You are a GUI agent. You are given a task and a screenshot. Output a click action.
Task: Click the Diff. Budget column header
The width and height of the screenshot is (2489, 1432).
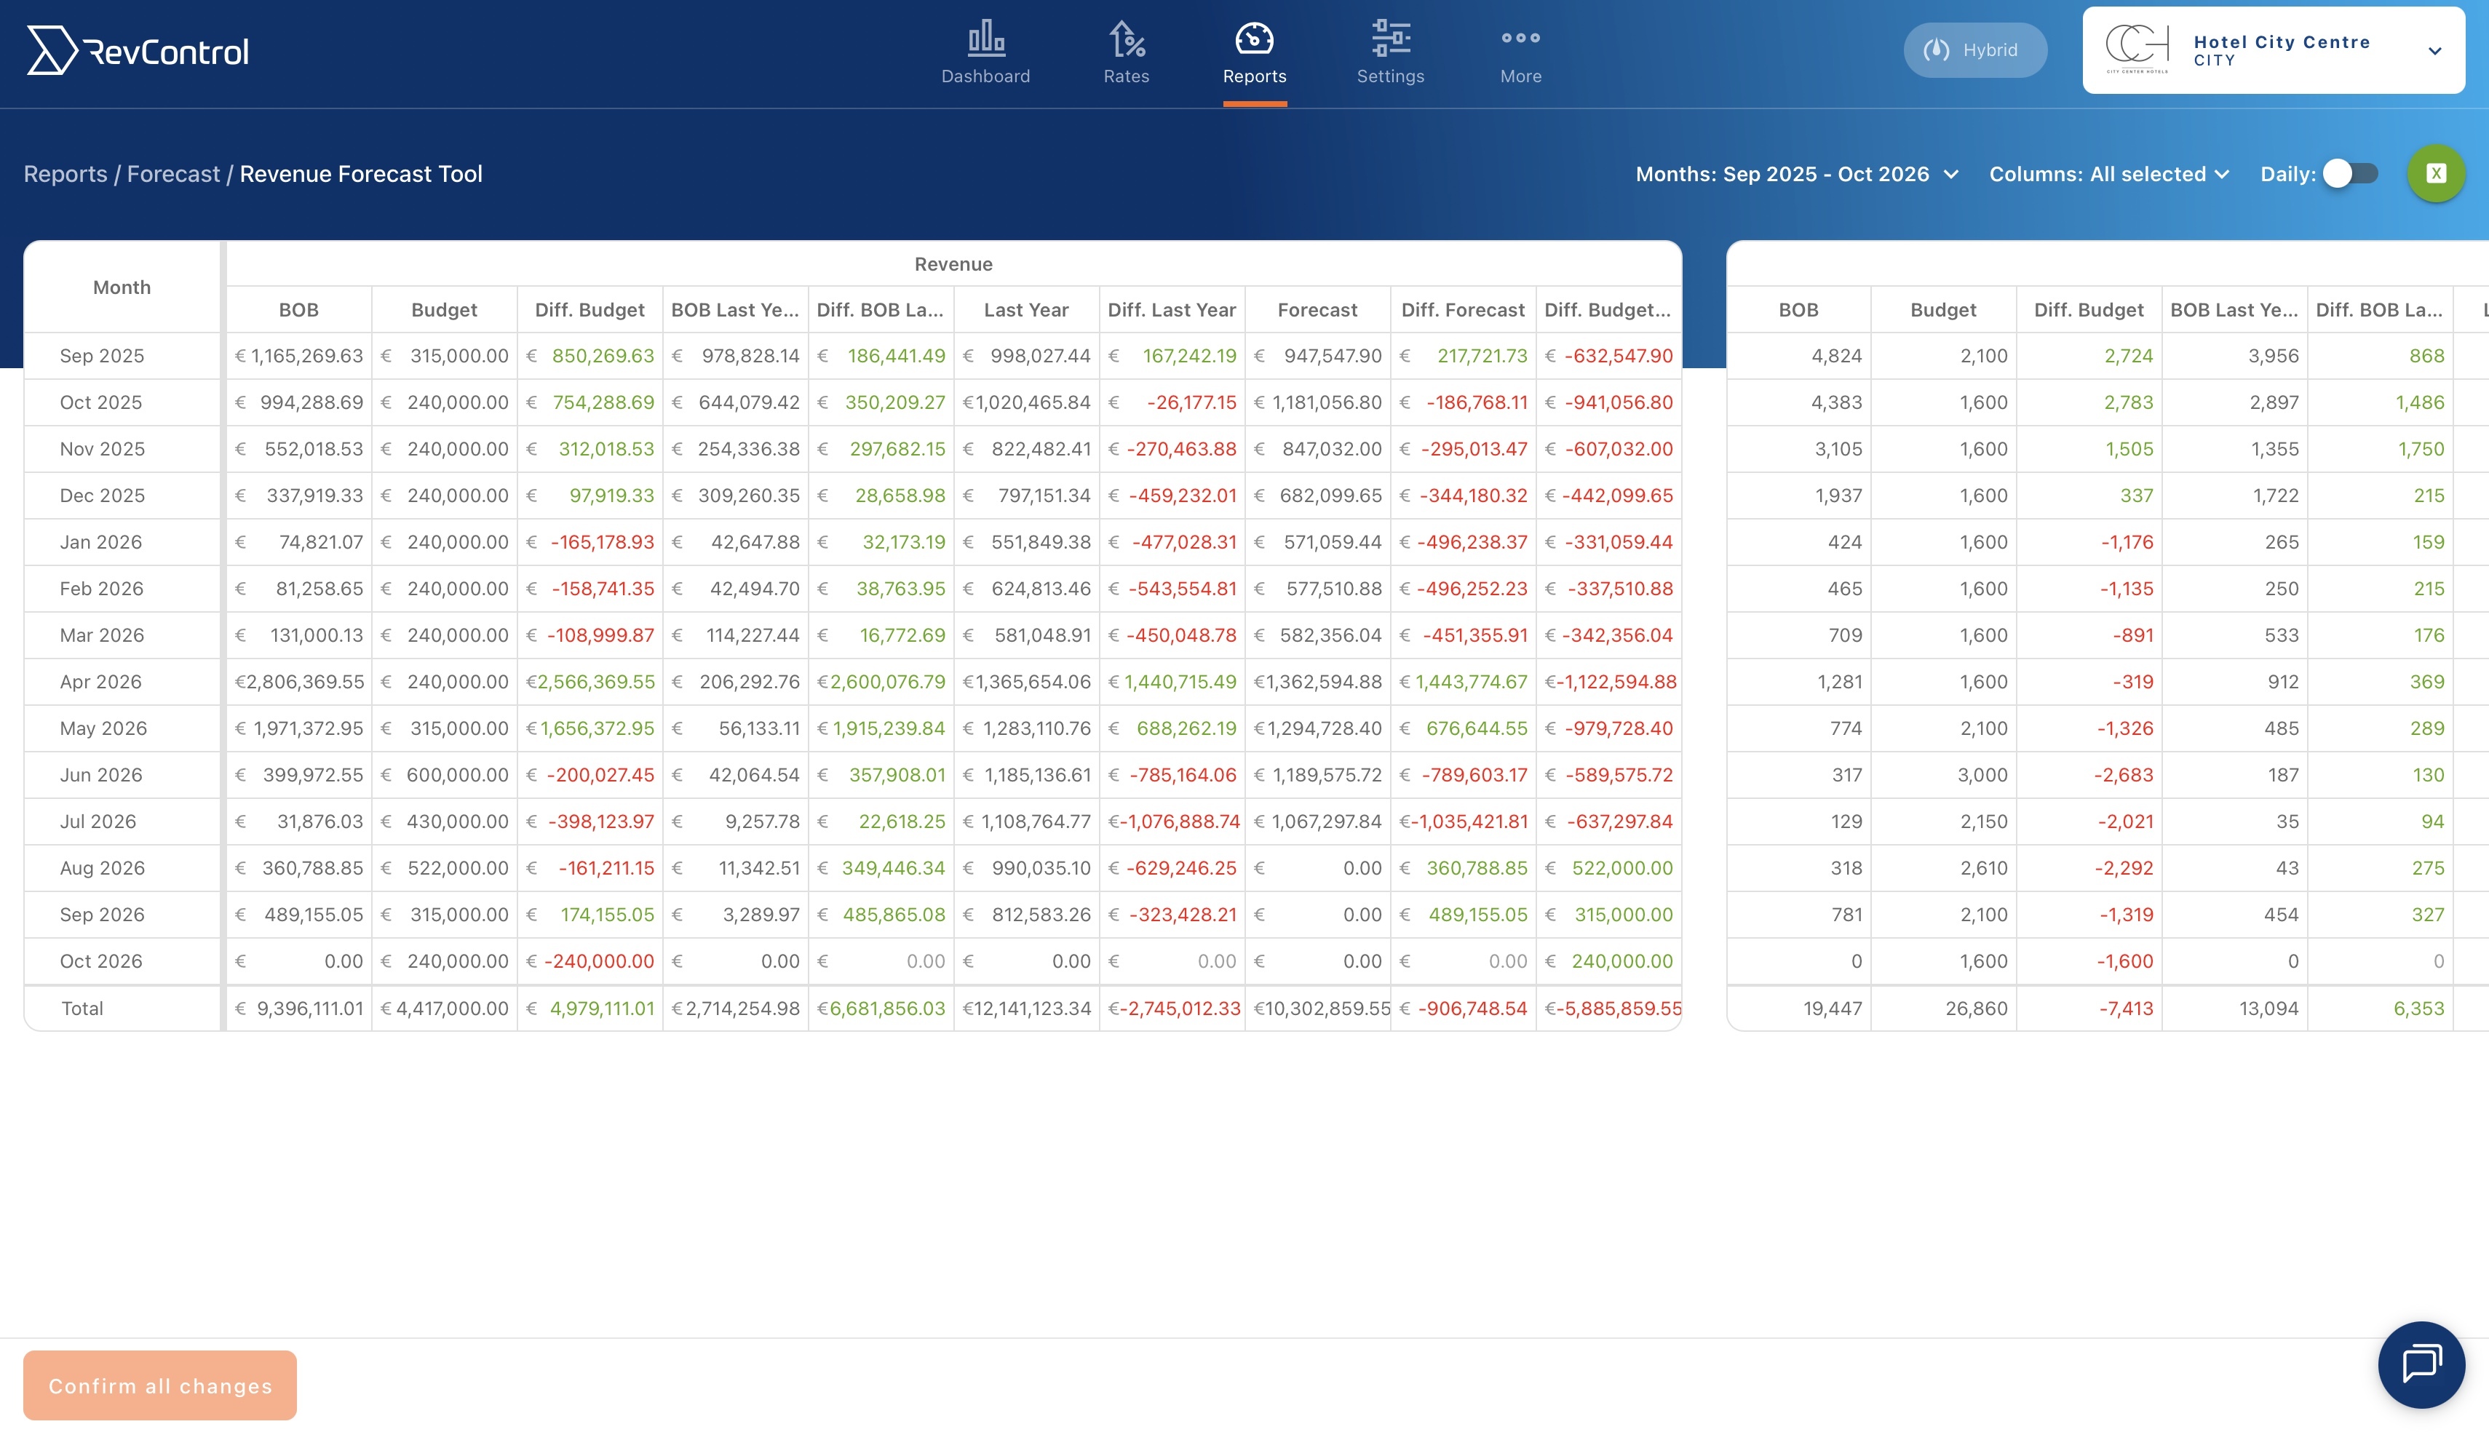[x=589, y=310]
